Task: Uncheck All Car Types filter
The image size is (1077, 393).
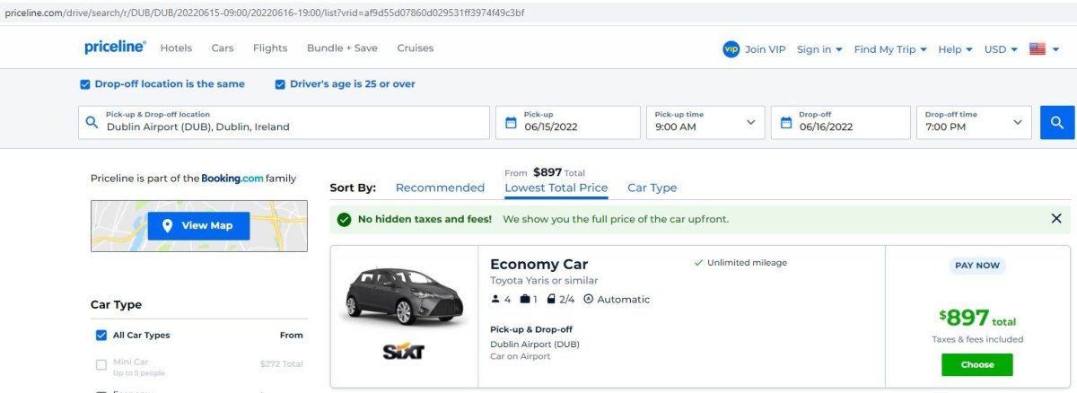Action: tap(101, 336)
